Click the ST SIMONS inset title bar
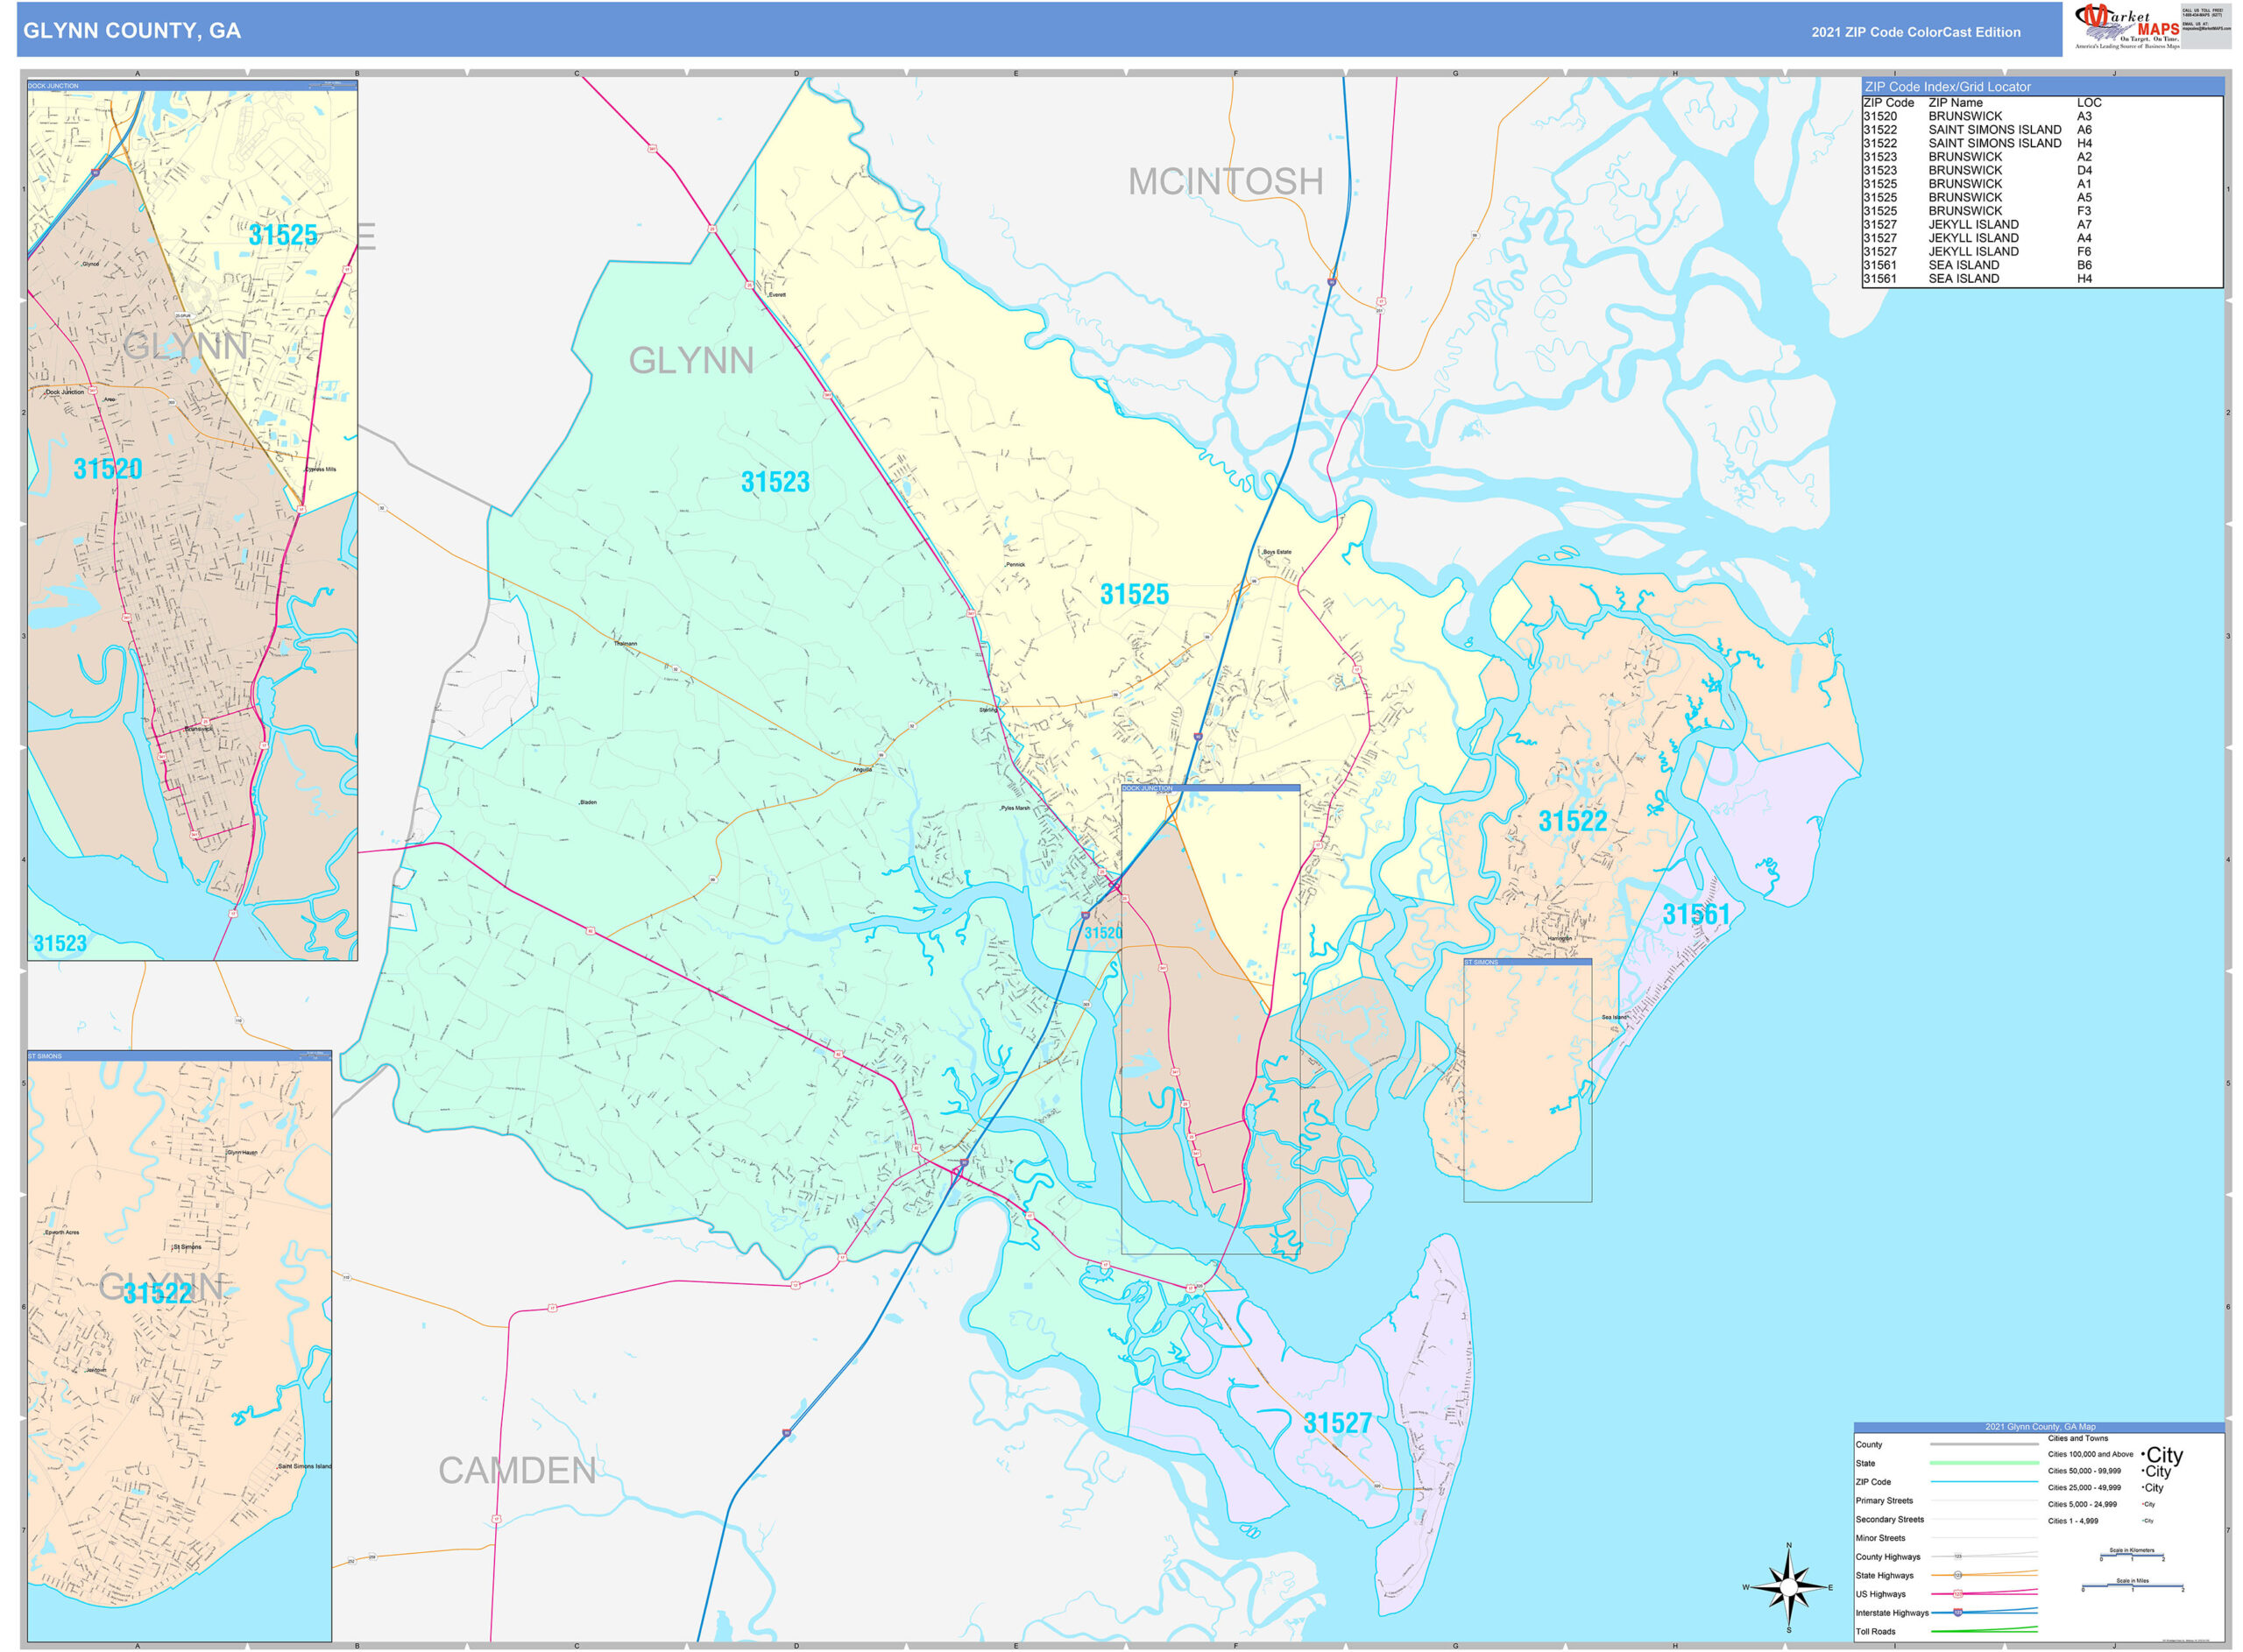The height and width of the screenshot is (1652, 2243). click(x=179, y=1055)
